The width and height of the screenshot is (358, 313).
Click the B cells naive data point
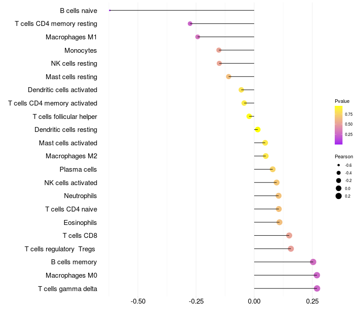(x=110, y=10)
